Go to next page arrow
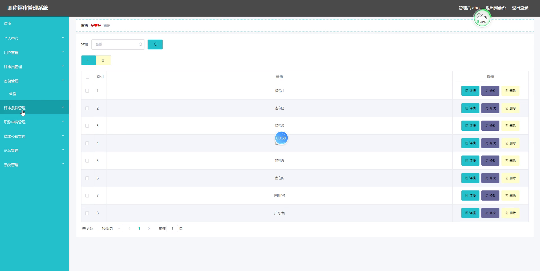This screenshot has width=540, height=271. (149, 228)
